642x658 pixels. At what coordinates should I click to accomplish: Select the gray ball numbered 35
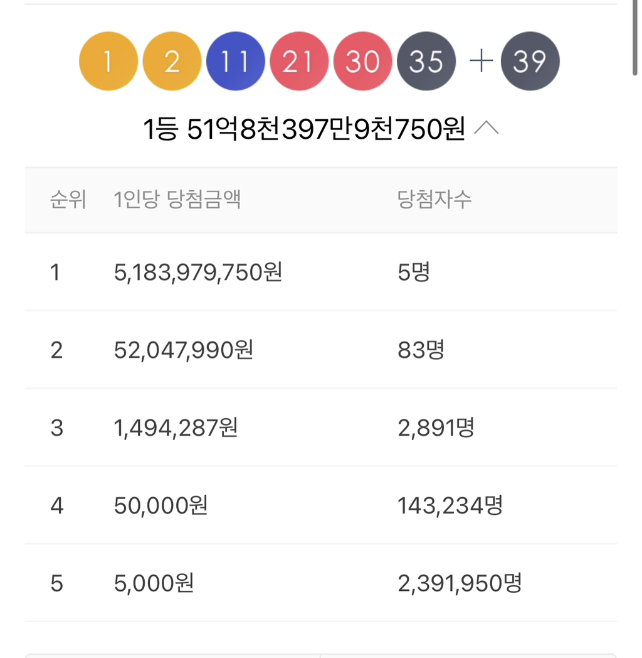pyautogui.click(x=426, y=62)
